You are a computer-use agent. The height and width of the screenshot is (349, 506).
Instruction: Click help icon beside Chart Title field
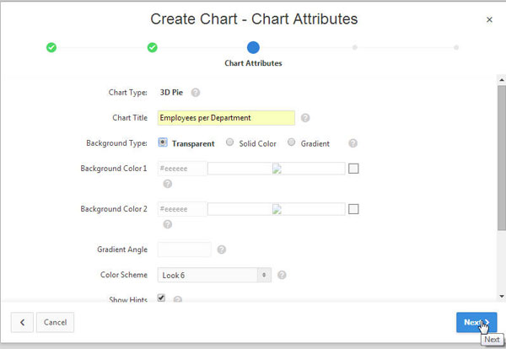[x=305, y=118]
